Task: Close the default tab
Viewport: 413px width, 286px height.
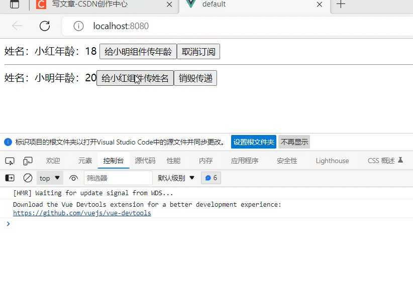Action: point(320,5)
